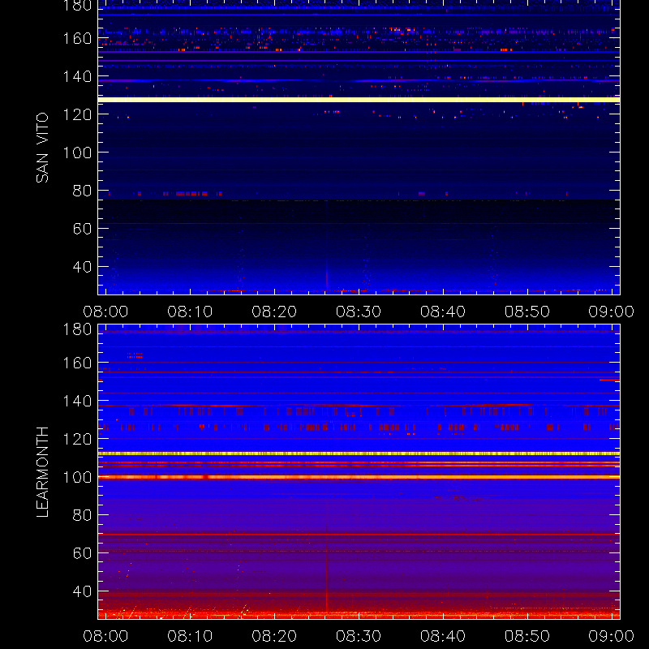This screenshot has height=649, width=649.
Task: Click 08:50 time label under Learmonth plot
Action: 527,636
